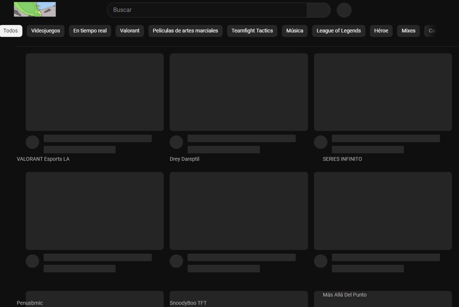The width and height of the screenshot is (459, 307).
Task: Select the Teamfight Tactics chip
Action: point(252,31)
